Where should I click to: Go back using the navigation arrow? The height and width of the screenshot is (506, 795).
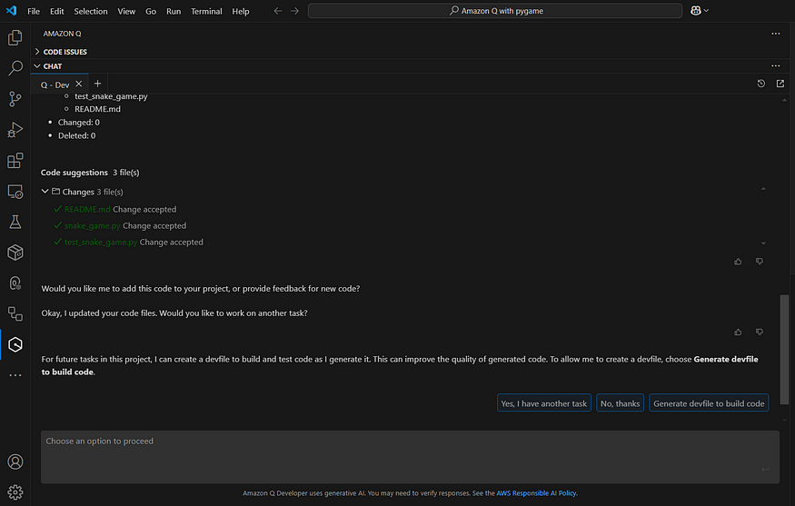[277, 11]
